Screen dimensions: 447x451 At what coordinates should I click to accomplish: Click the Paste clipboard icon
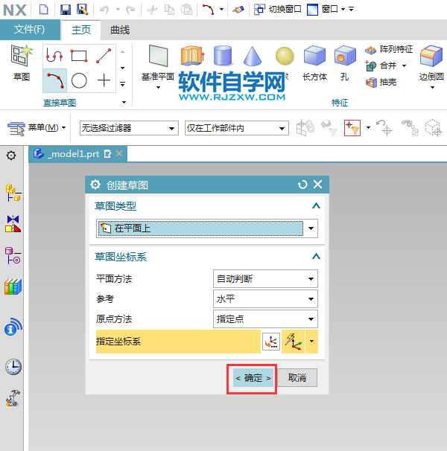(187, 10)
